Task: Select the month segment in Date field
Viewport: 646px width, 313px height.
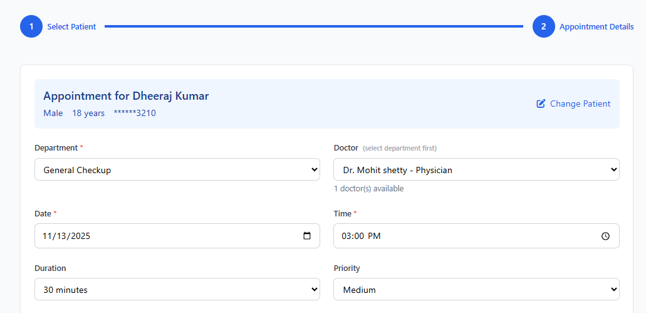Action: [48, 236]
